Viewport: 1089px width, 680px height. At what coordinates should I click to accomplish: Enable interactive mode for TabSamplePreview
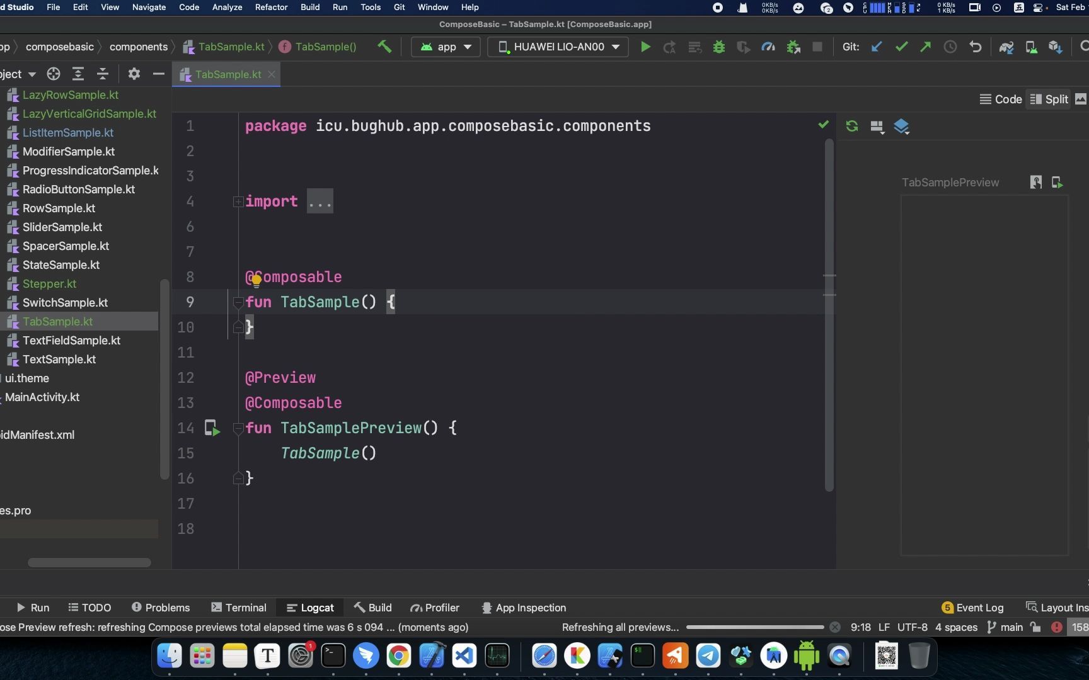point(1035,182)
